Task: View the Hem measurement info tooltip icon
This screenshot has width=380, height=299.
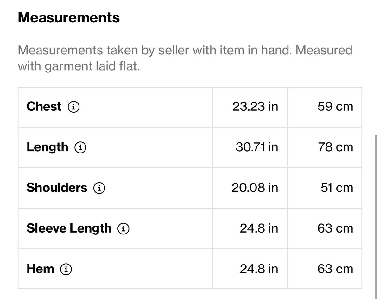Action: tap(66, 269)
